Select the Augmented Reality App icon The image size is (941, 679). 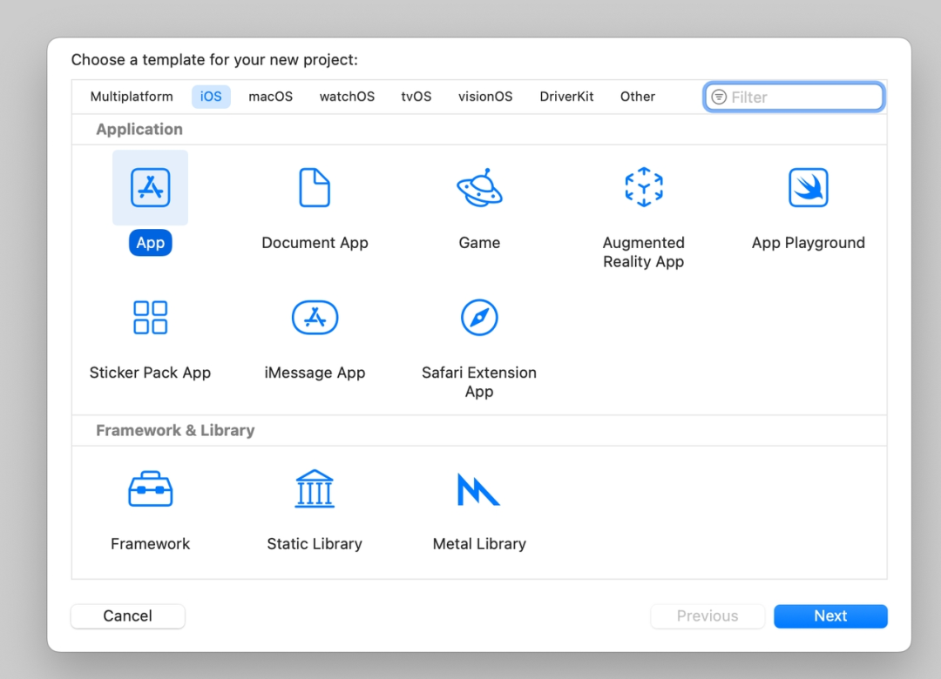click(x=644, y=187)
